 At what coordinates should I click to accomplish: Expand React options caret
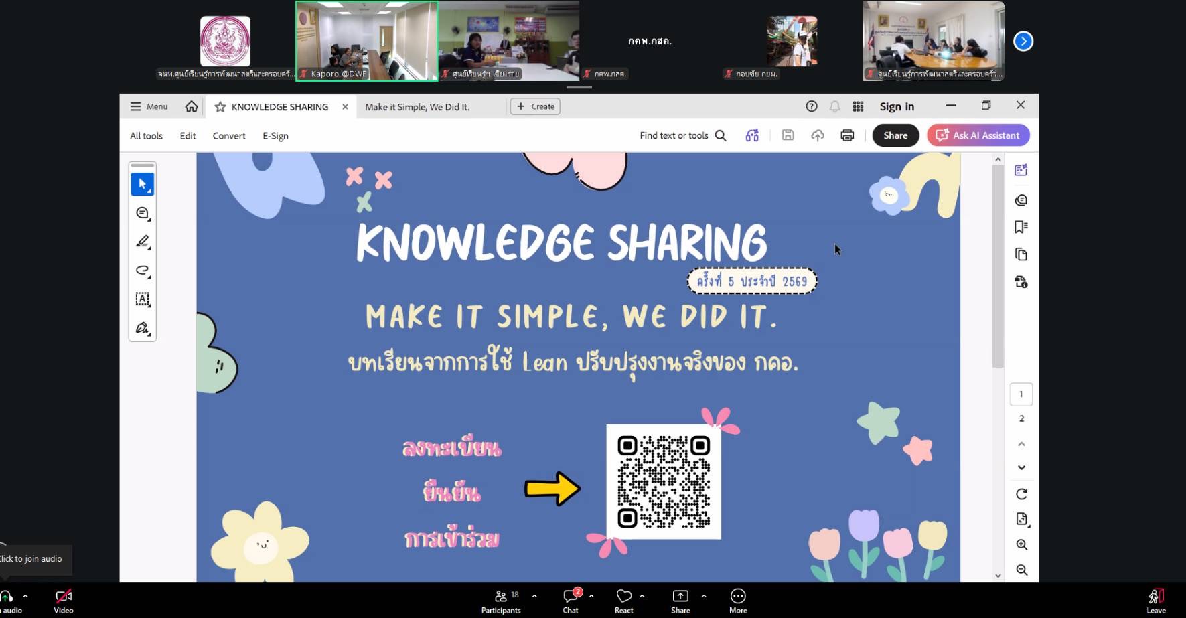642,595
